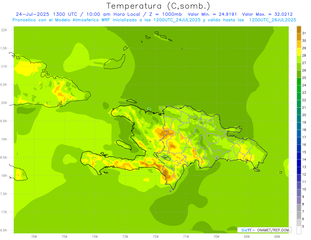Click the legend value "28"

[x=304, y=55]
